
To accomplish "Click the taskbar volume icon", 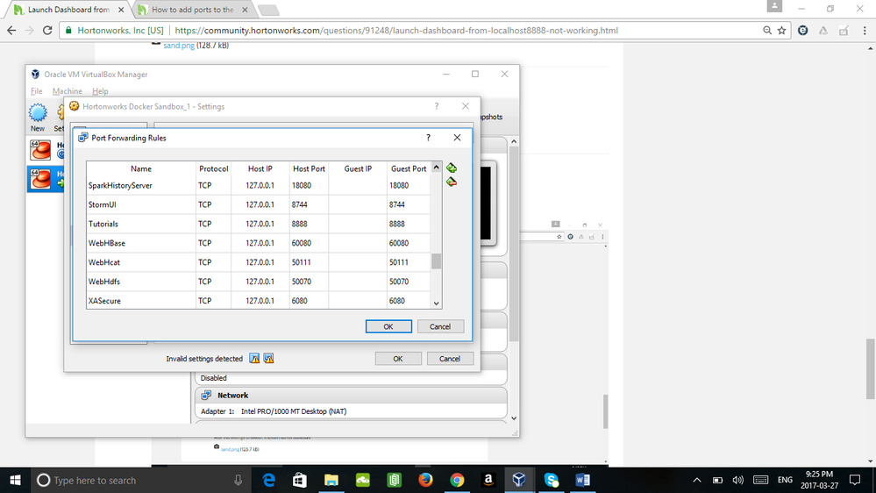I will (738, 480).
